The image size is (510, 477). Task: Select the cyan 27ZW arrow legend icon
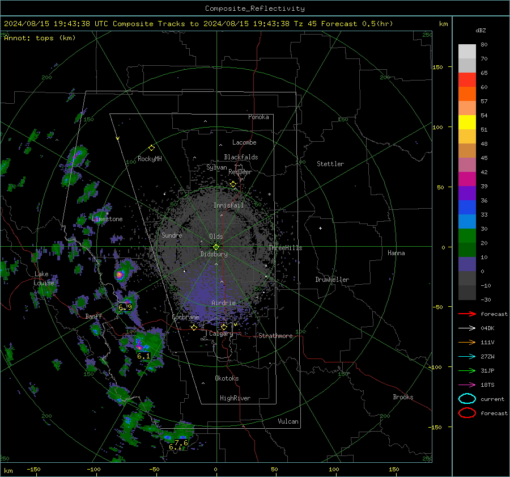(467, 357)
